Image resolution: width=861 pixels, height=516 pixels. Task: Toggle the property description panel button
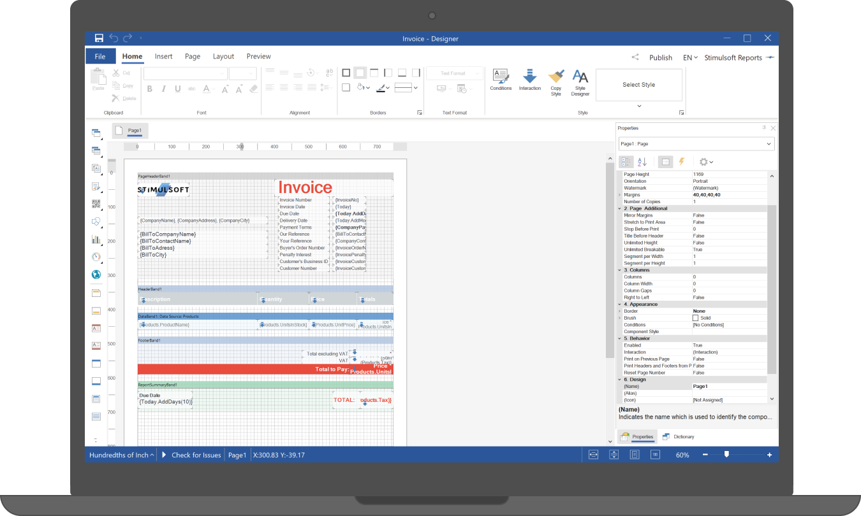coord(665,162)
